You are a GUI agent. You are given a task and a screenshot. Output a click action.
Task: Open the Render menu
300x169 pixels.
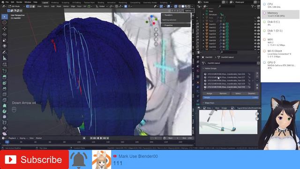tap(19, 2)
